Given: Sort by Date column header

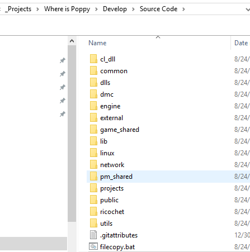Looking at the screenshot, I should 241,43.
